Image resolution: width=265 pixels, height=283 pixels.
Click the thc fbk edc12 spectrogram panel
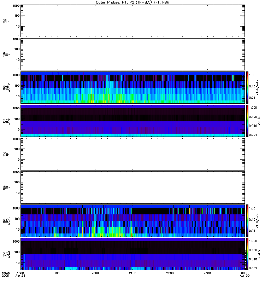pos(132,221)
